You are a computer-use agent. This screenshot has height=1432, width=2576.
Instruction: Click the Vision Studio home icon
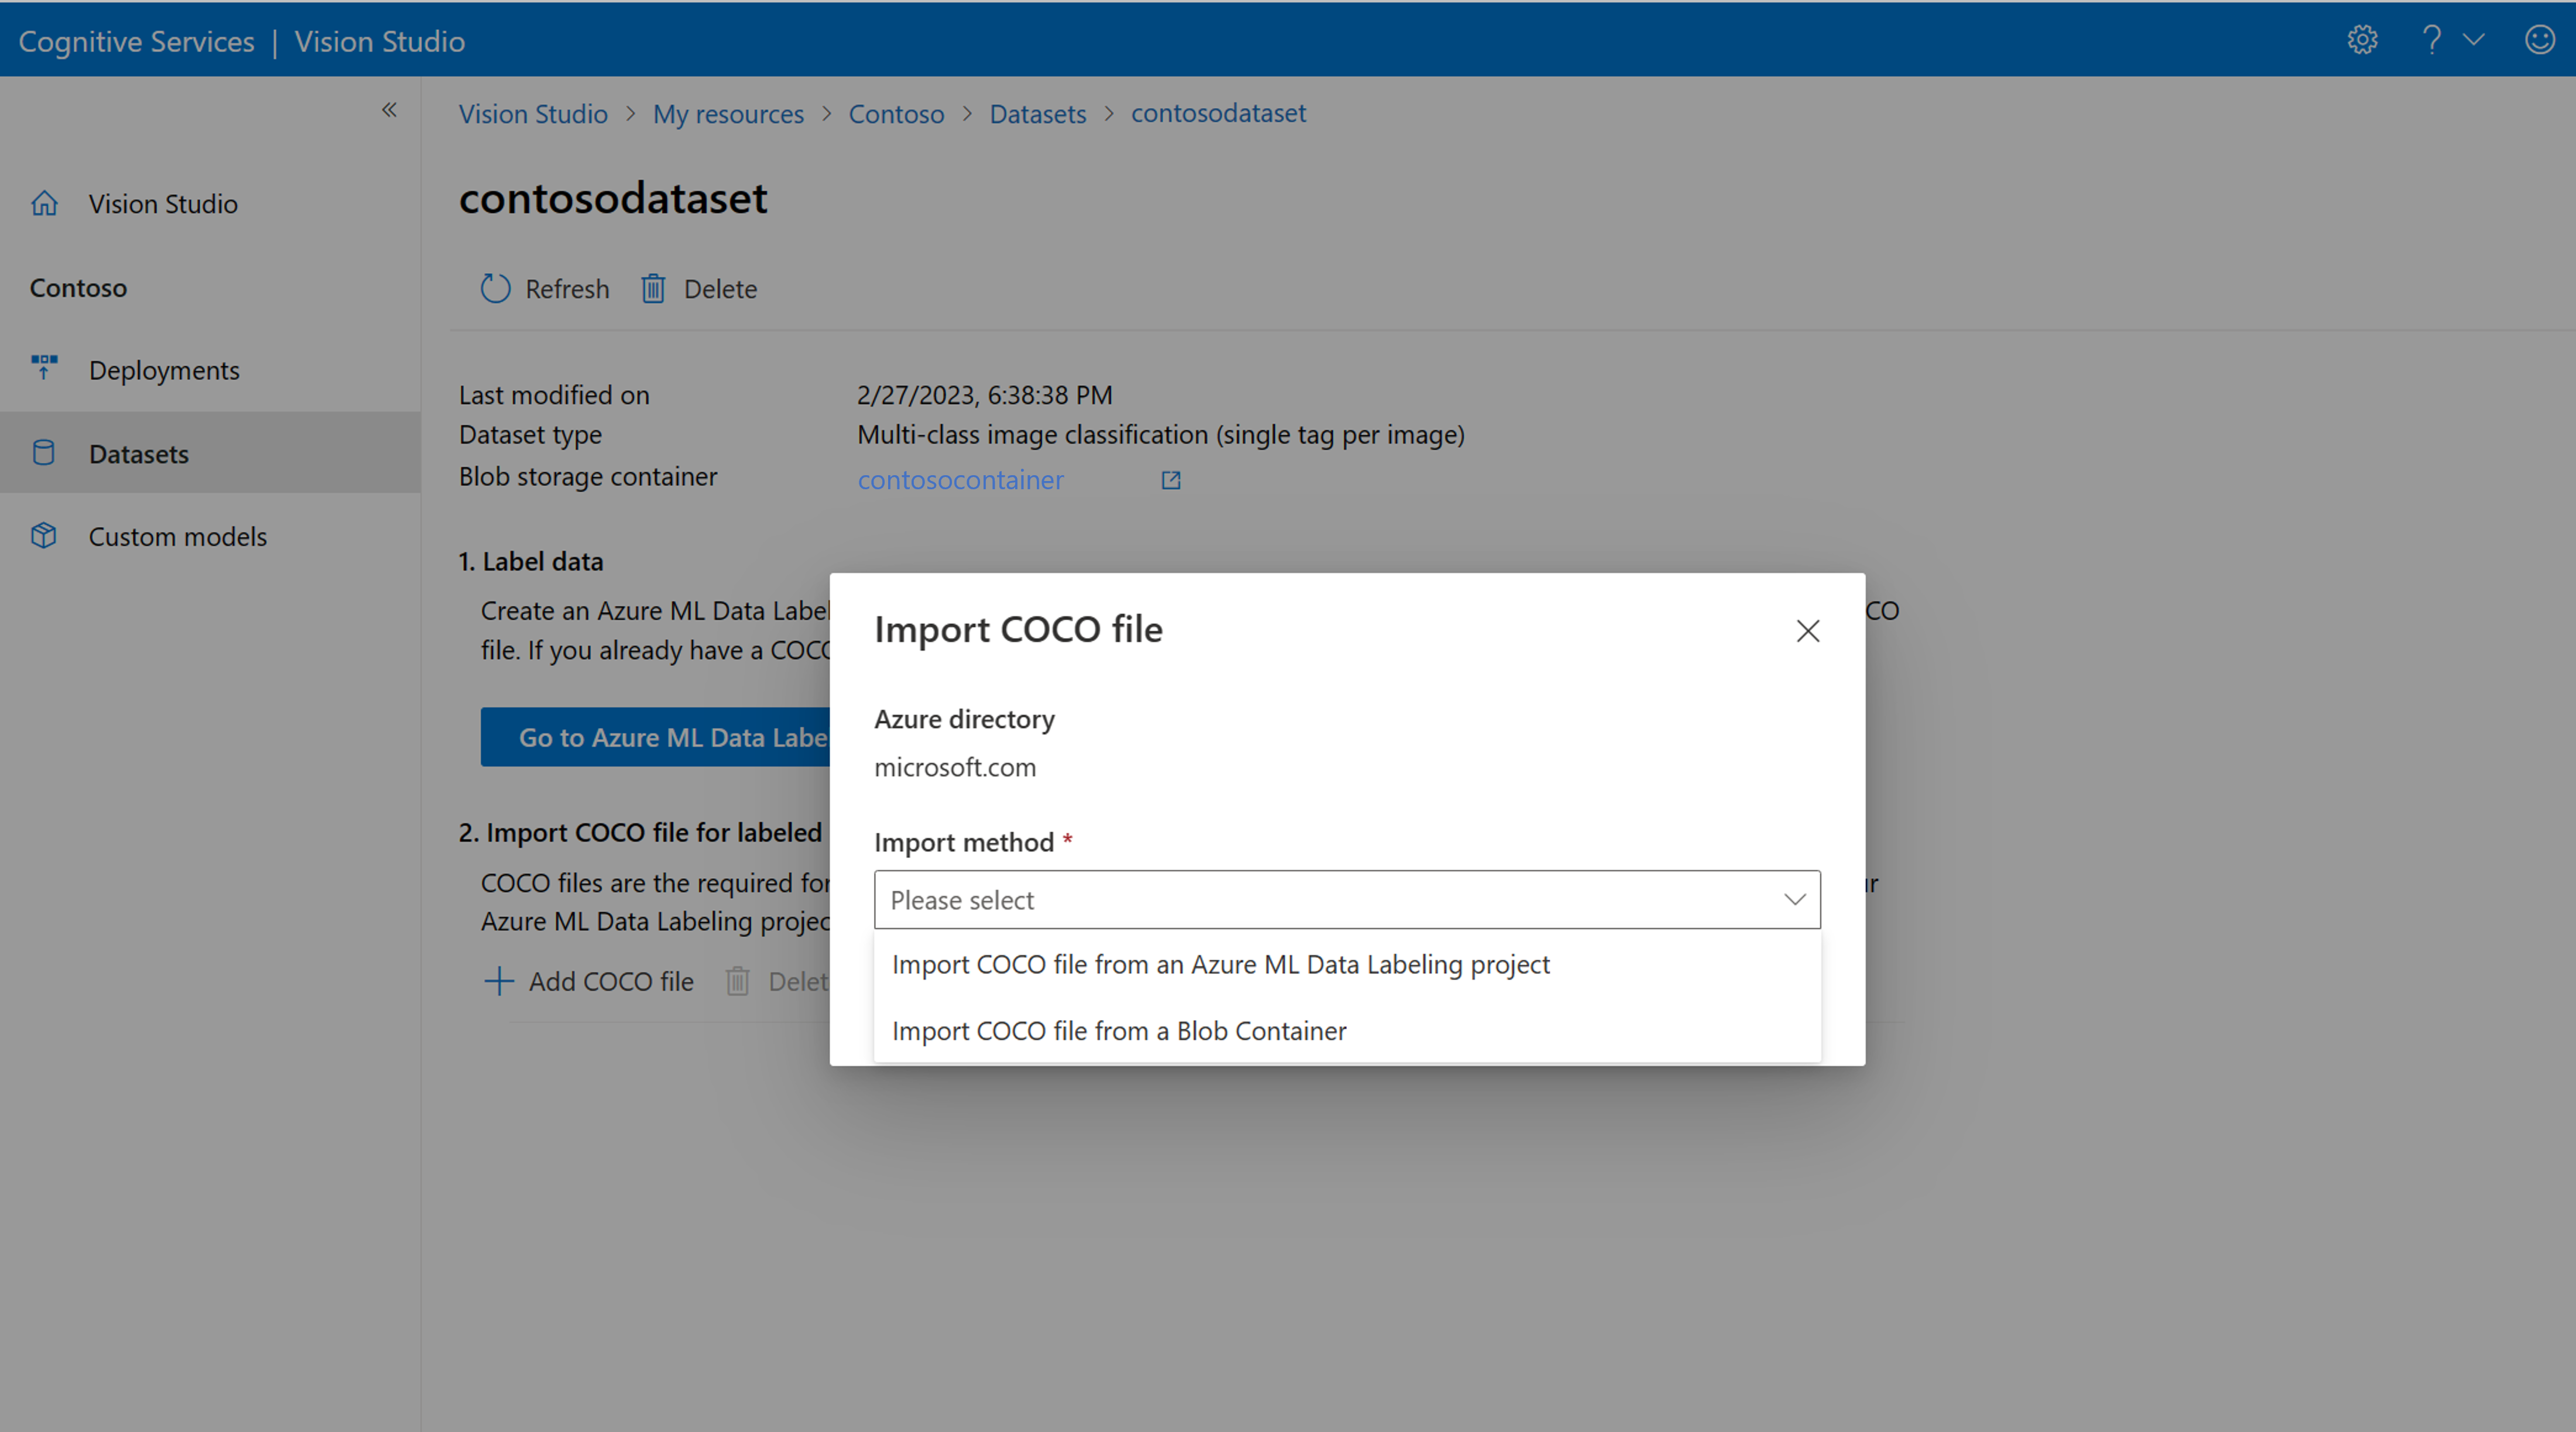click(47, 201)
